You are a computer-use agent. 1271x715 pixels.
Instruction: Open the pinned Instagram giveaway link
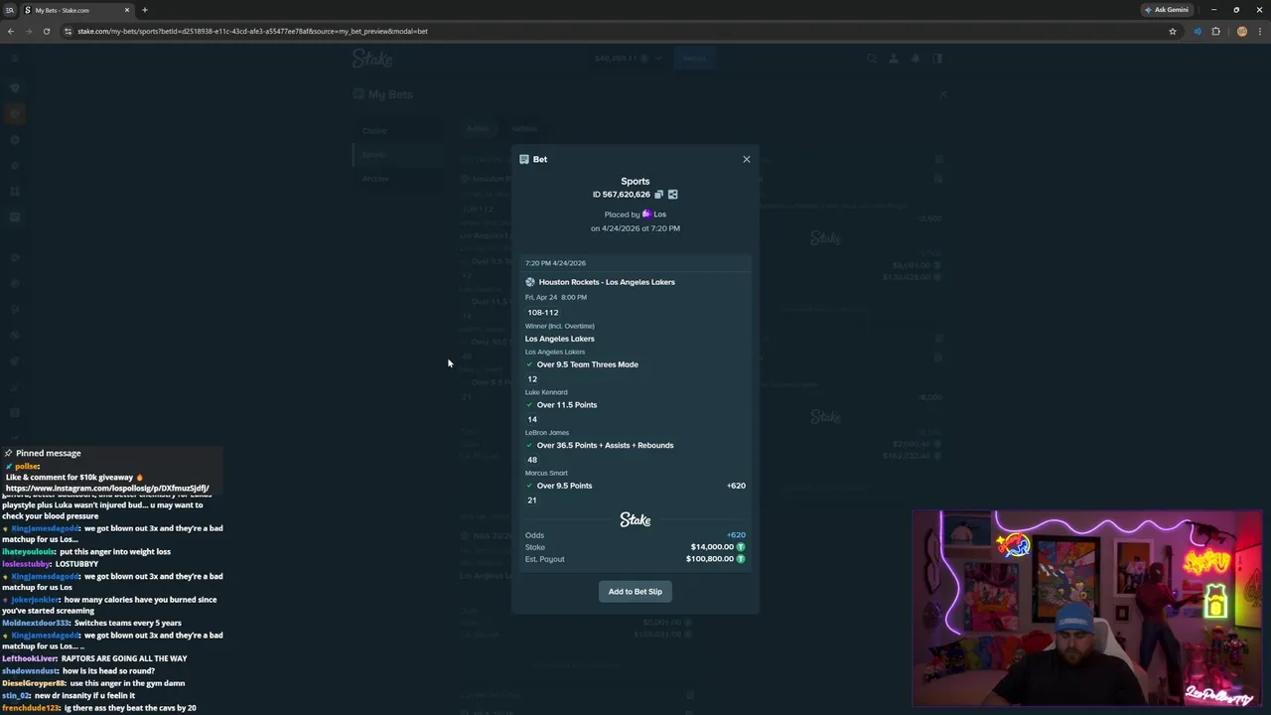click(107, 489)
